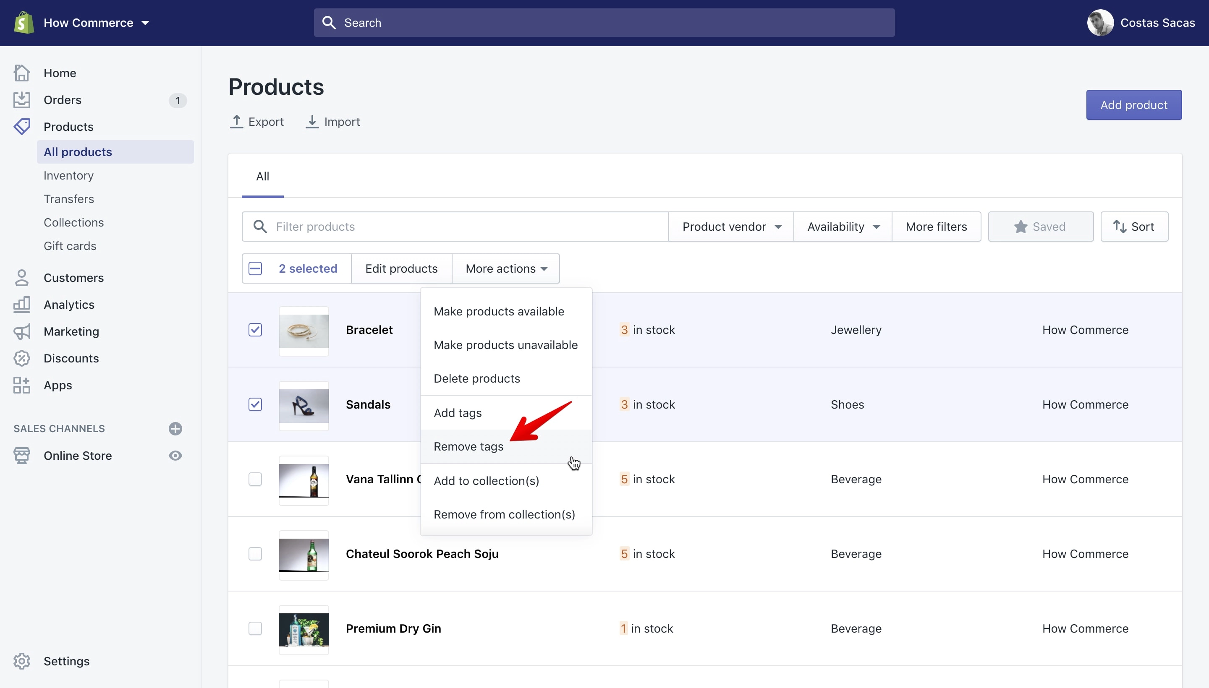Select Remove tags menu entry
The height and width of the screenshot is (688, 1209).
click(506, 446)
